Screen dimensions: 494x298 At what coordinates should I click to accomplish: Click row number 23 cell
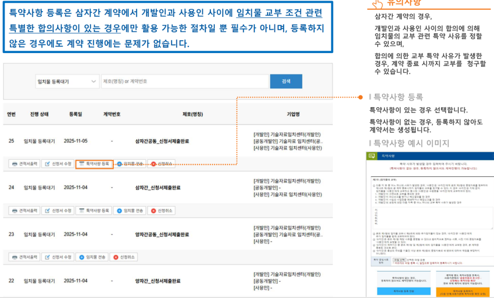coord(12,234)
